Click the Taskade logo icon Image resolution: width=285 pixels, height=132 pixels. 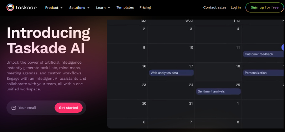coord(10,7)
